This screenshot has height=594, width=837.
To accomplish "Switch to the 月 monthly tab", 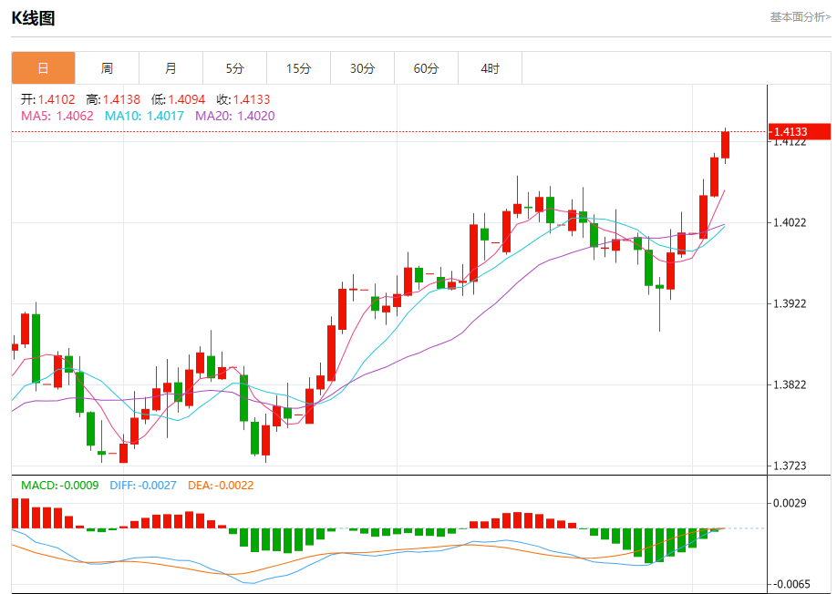I will (170, 68).
